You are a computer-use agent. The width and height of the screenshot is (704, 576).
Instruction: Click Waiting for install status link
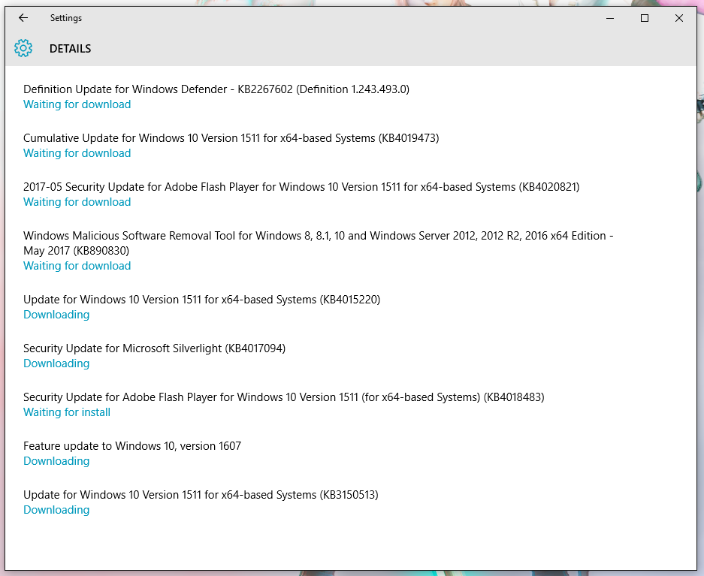tap(67, 413)
